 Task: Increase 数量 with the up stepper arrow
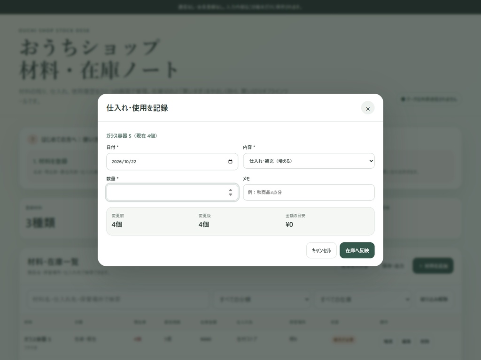230,190
